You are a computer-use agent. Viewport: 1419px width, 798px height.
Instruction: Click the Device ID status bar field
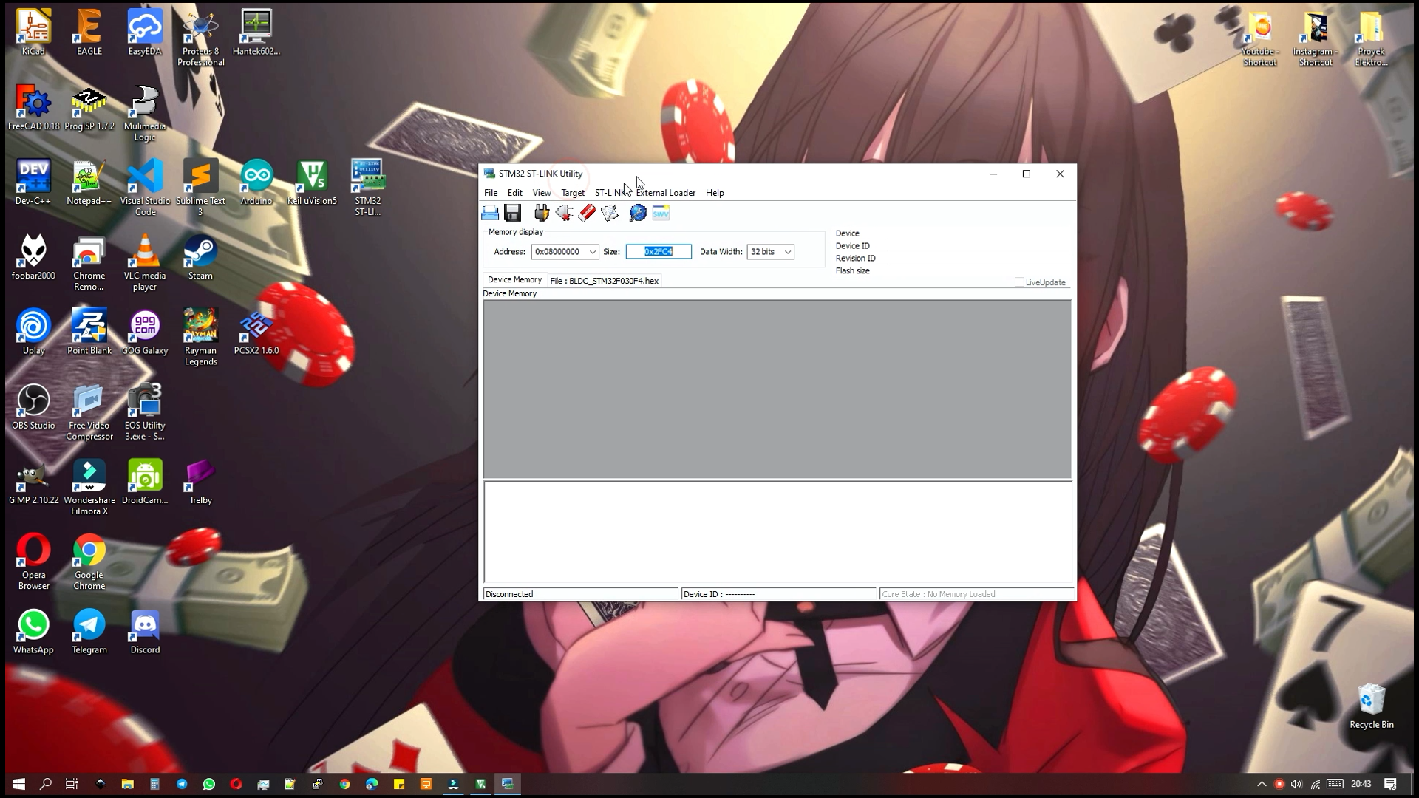pos(779,594)
